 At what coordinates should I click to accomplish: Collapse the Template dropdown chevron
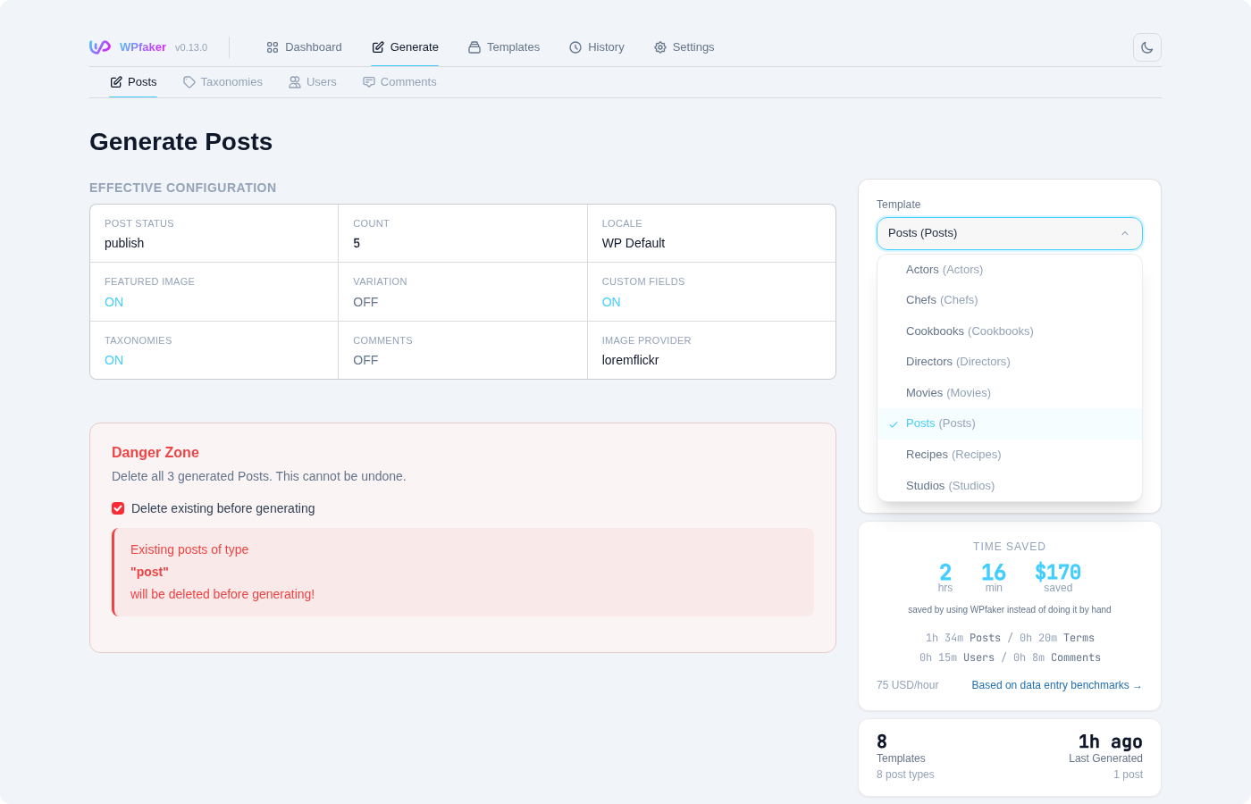pyautogui.click(x=1125, y=233)
